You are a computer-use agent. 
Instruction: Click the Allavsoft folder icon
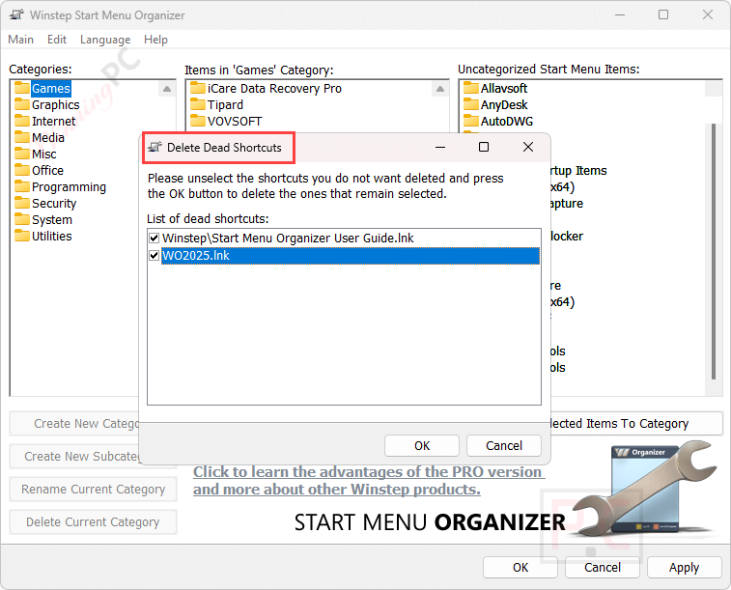[x=471, y=88]
